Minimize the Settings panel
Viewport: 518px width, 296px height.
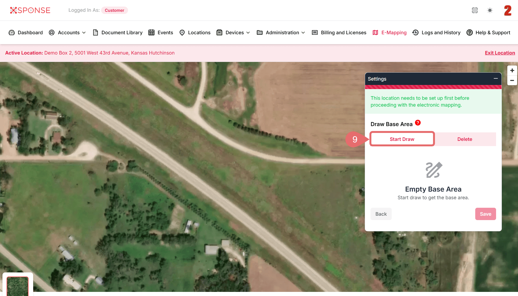tap(496, 79)
